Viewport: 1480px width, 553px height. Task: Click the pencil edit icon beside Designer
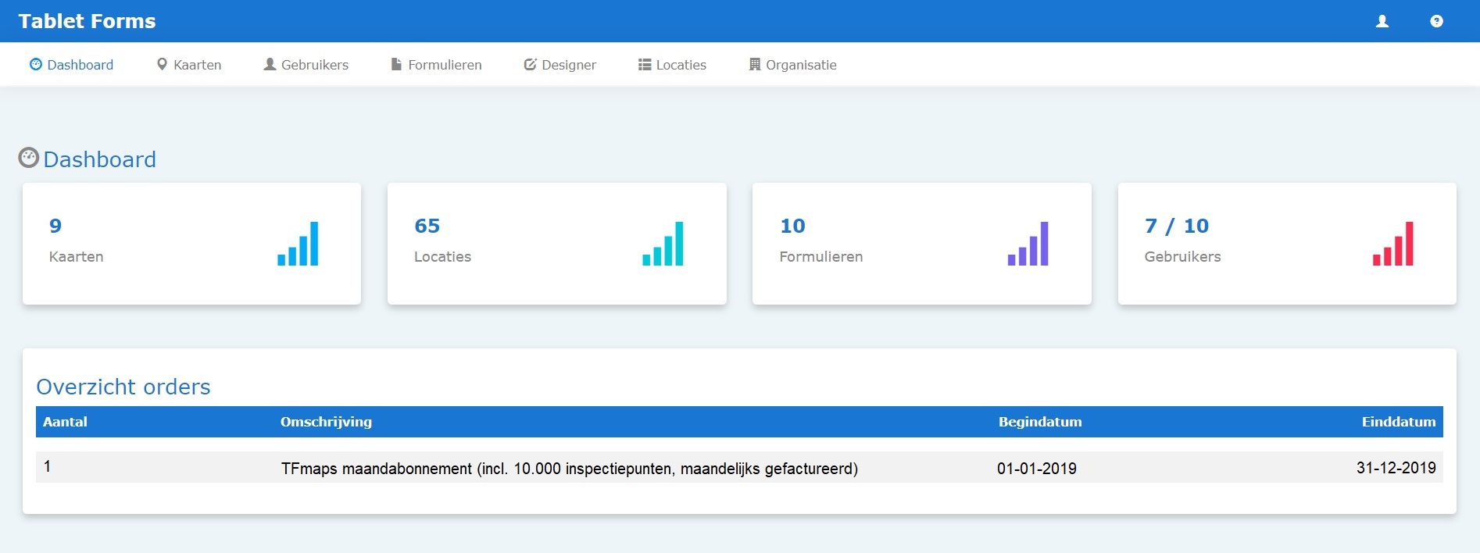point(530,64)
